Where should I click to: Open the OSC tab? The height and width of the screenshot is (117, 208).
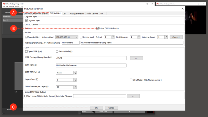[65, 13]
